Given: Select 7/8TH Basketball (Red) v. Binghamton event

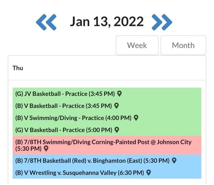Looking at the screenshot, I should pos(92,161).
